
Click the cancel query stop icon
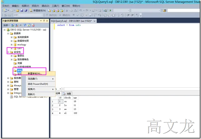[74, 15]
